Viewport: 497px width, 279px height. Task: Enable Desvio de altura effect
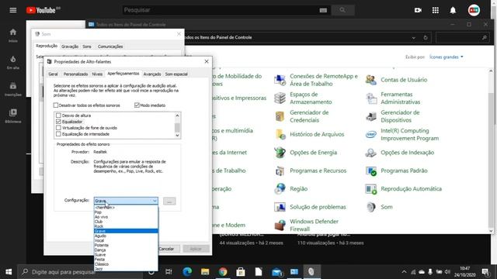point(58,115)
